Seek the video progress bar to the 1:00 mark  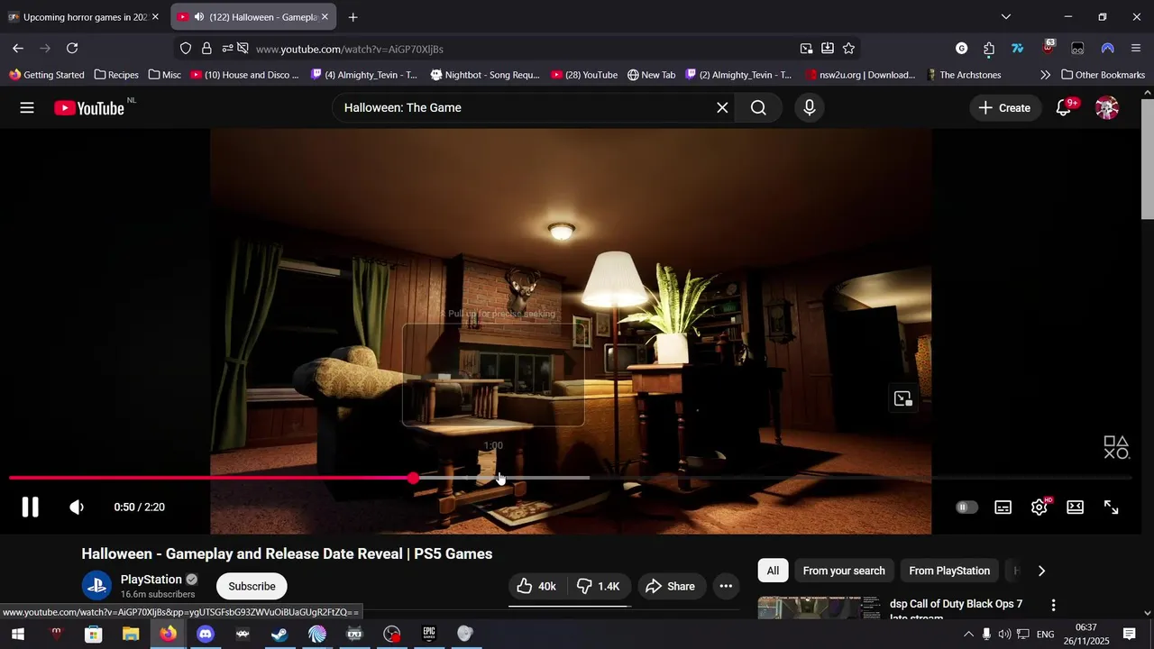pos(493,478)
